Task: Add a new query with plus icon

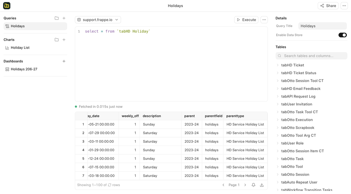Action: point(64,18)
